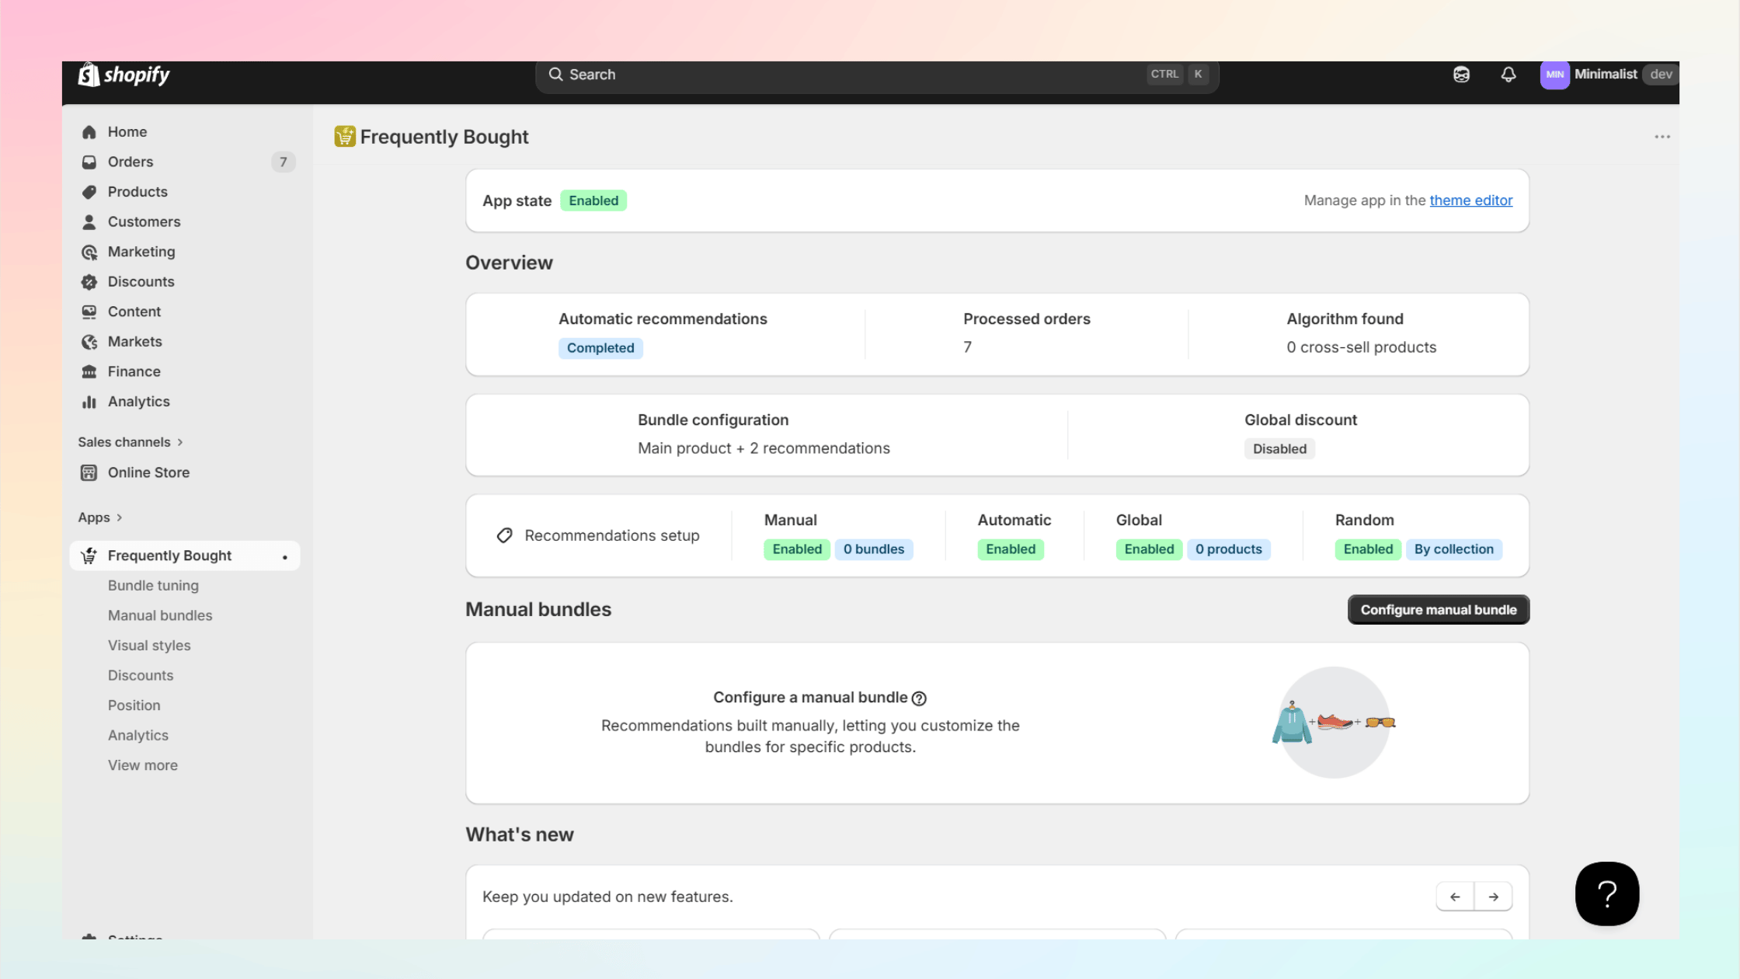The height and width of the screenshot is (979, 1740).
Task: Click the Manual Enabled badge
Action: coord(797,549)
